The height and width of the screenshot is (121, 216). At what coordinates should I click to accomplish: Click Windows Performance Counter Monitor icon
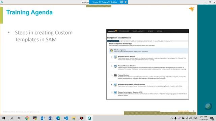(x=115, y=85)
